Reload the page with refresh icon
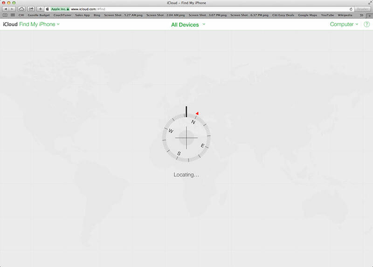 (x=351, y=9)
